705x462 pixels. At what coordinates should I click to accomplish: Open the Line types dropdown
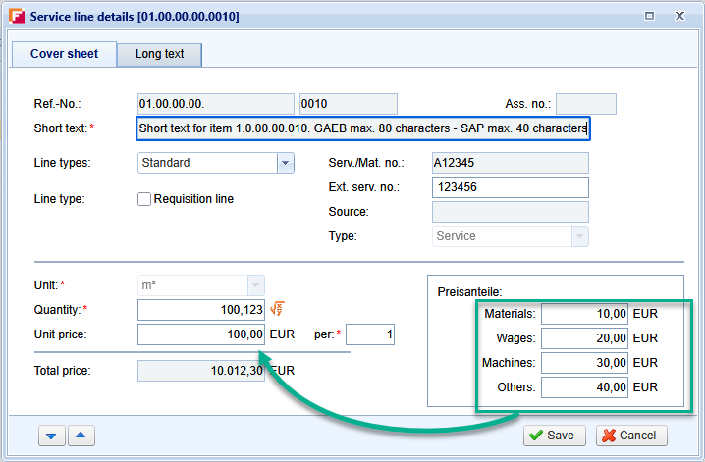(285, 163)
